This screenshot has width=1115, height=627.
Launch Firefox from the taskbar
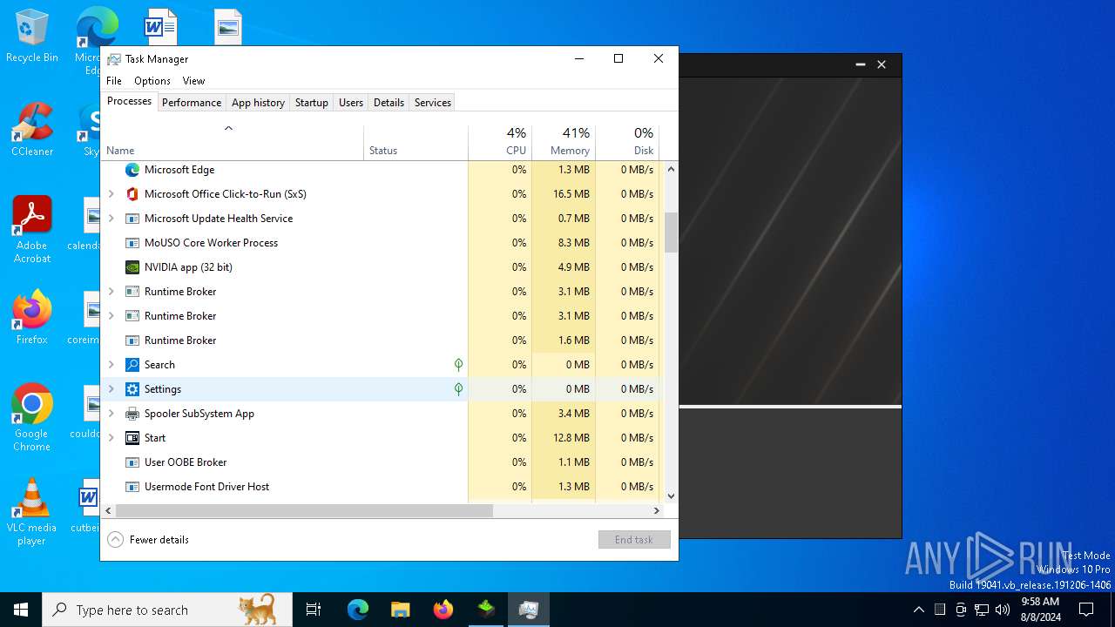pos(443,610)
